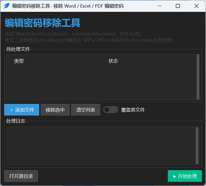Click the 添加文件 button

(x=22, y=110)
